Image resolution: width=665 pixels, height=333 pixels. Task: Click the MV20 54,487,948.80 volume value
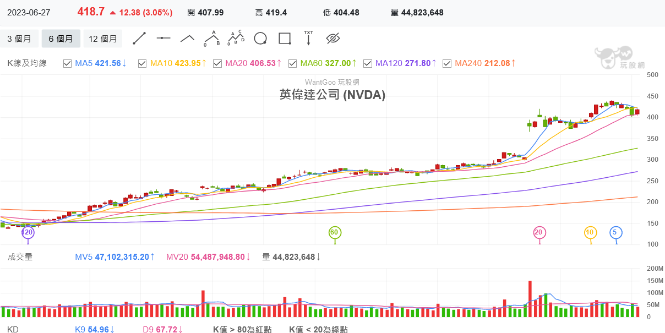209,257
